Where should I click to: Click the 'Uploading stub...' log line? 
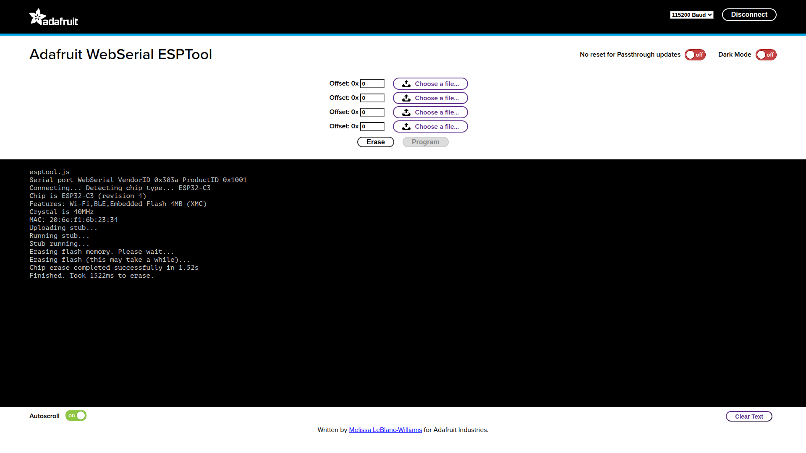[x=63, y=228]
